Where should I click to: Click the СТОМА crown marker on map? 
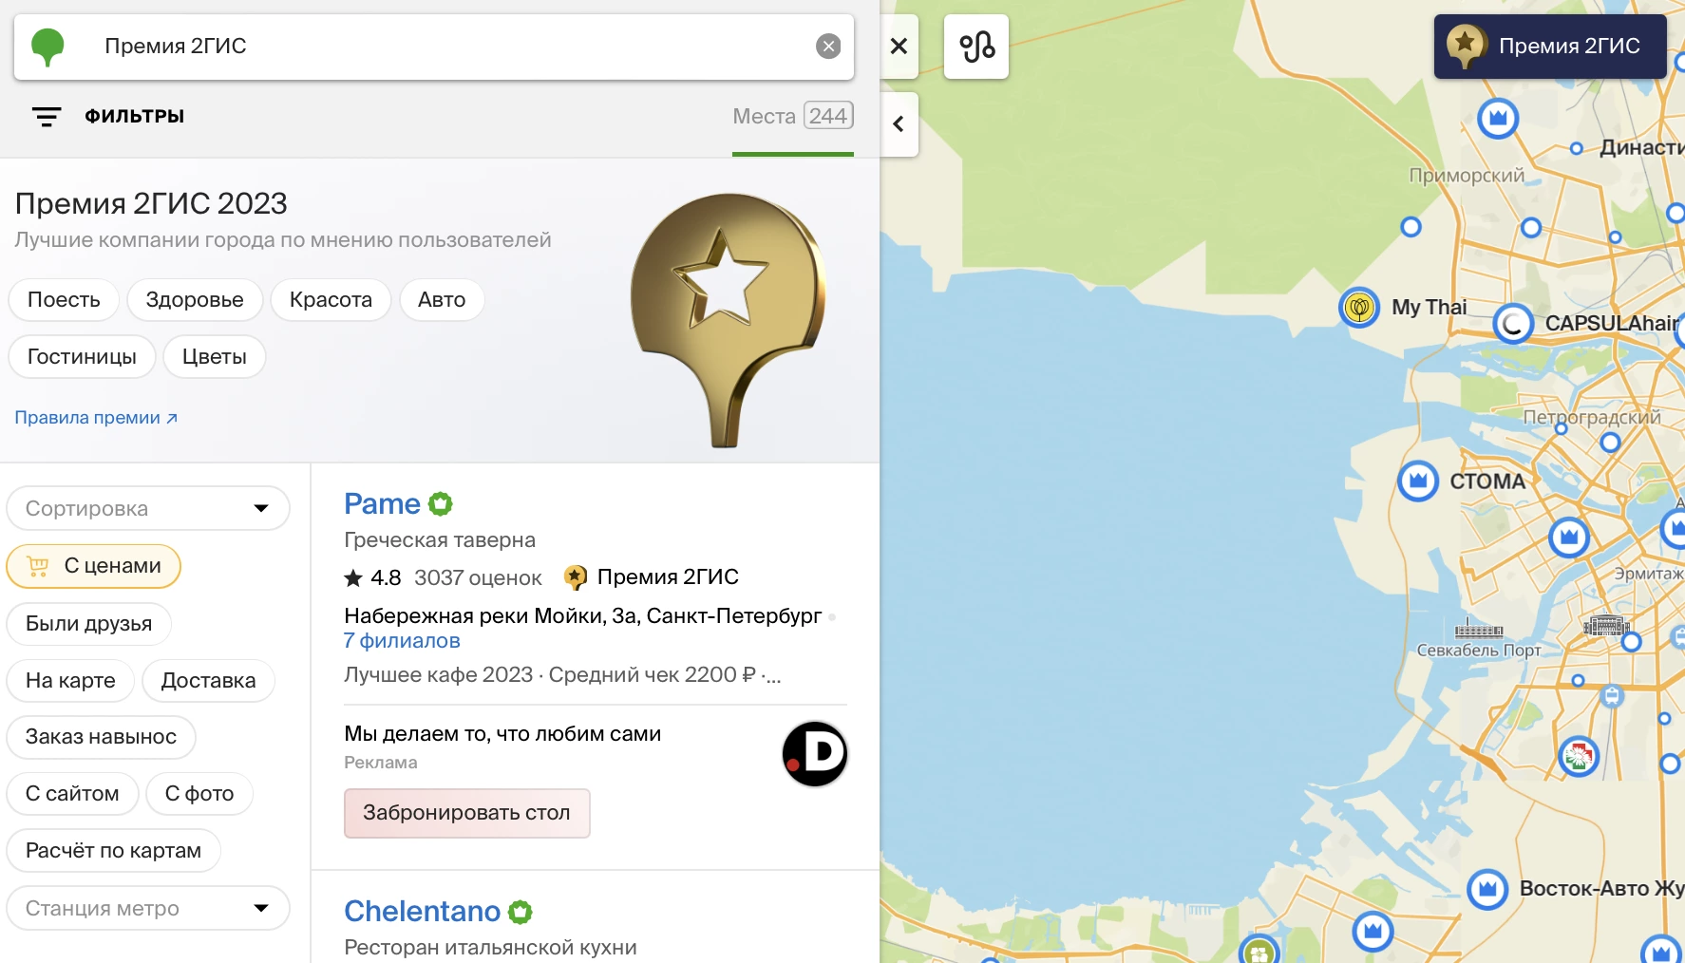(x=1417, y=481)
